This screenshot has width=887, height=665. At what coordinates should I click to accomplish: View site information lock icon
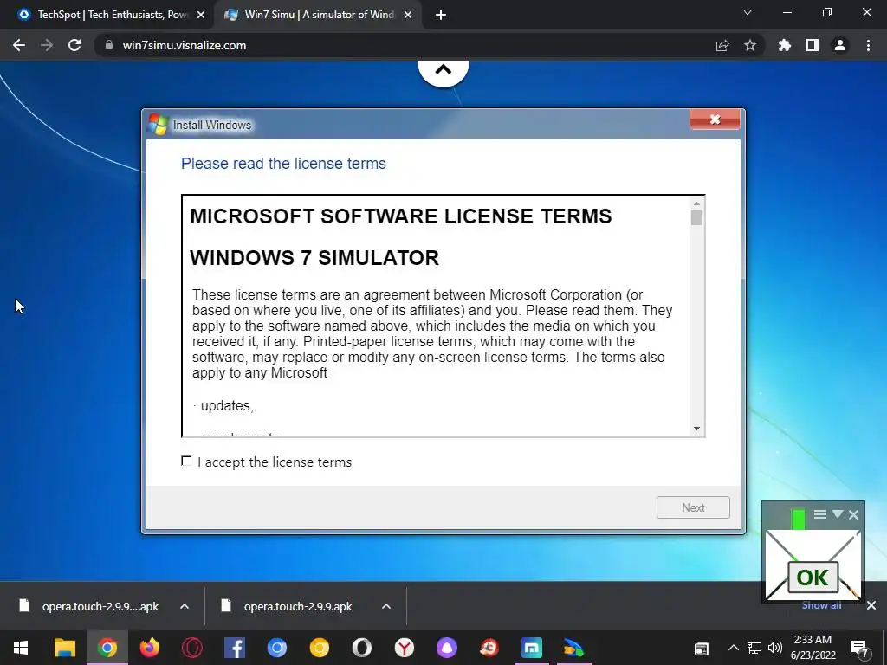[x=109, y=45]
